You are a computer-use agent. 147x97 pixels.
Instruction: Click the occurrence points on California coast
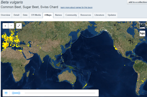[x=115, y=48]
